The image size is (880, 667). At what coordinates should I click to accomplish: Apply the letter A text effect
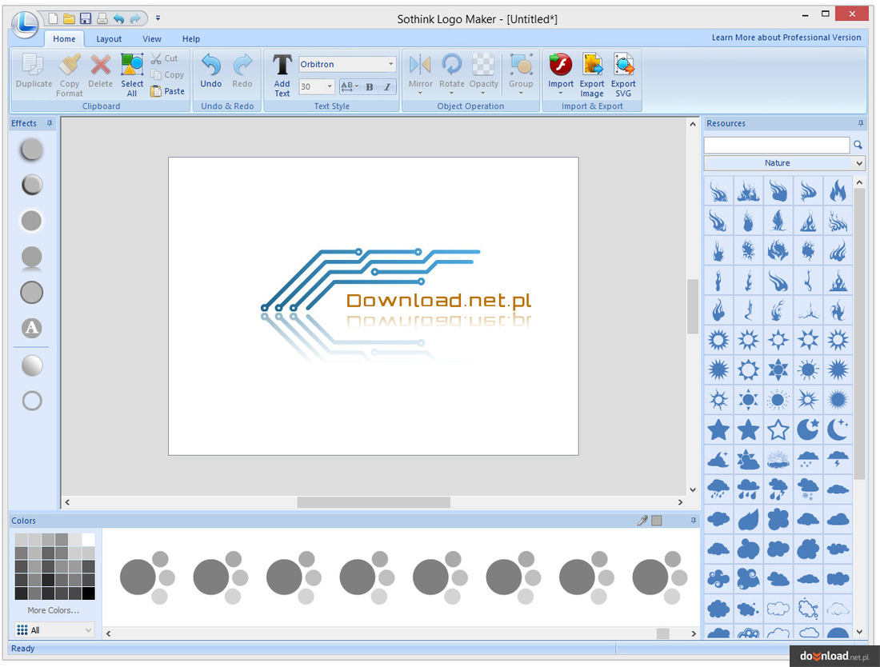(32, 328)
